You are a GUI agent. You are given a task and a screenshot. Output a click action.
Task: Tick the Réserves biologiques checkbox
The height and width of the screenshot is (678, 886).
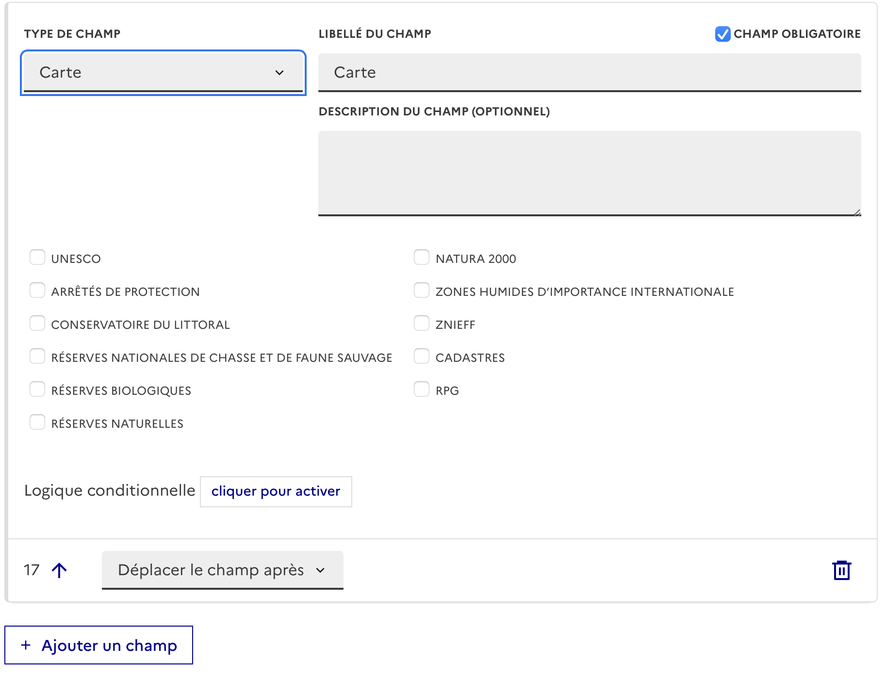click(x=37, y=389)
